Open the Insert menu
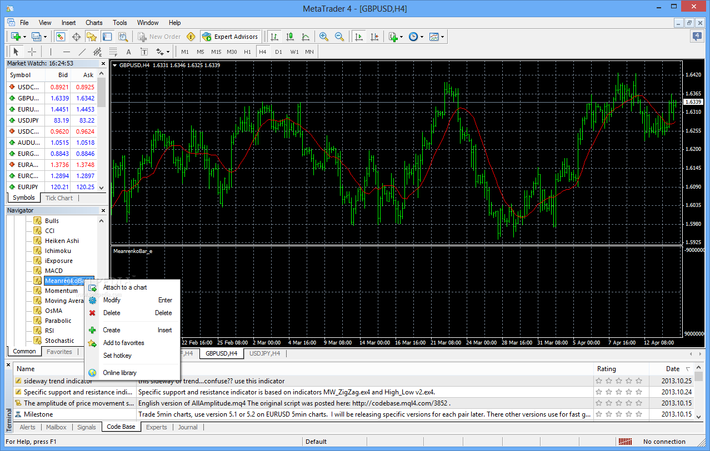Screen dimensions: 710x451 click(69, 23)
